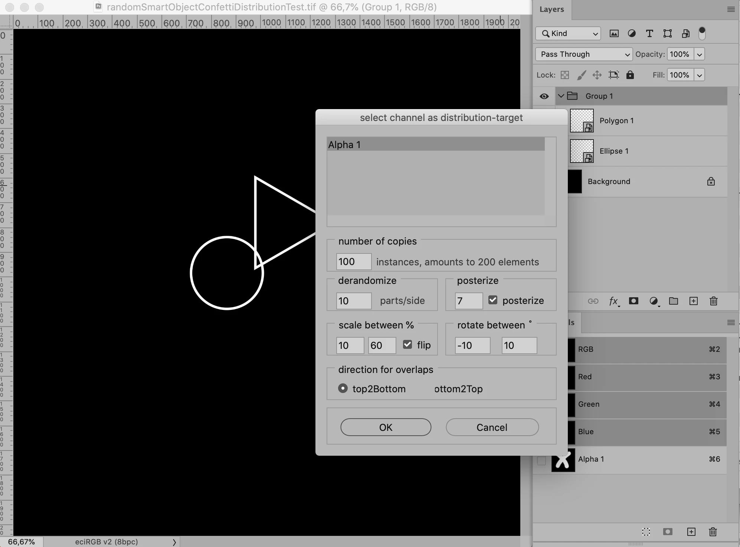Click the delete layer trash icon
Image resolution: width=740 pixels, height=547 pixels.
click(x=713, y=301)
